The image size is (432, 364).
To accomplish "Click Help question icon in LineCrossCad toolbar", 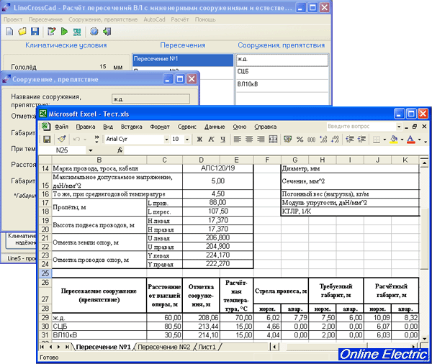I will pos(94,32).
